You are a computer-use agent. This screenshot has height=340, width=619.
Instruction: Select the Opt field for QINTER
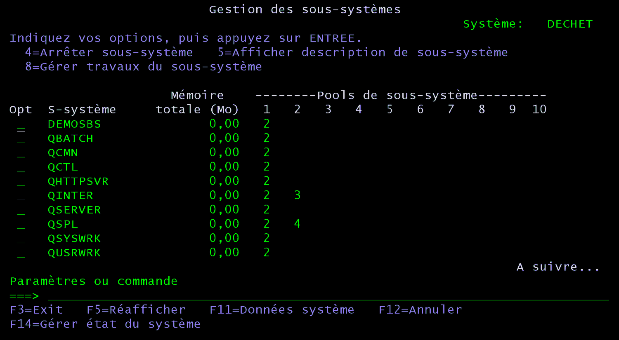(x=21, y=195)
